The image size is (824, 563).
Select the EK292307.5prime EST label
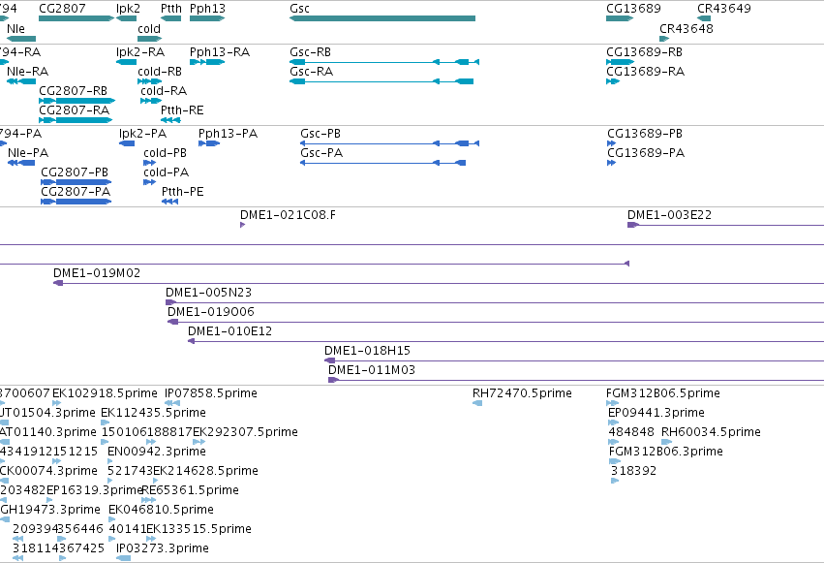point(245,432)
